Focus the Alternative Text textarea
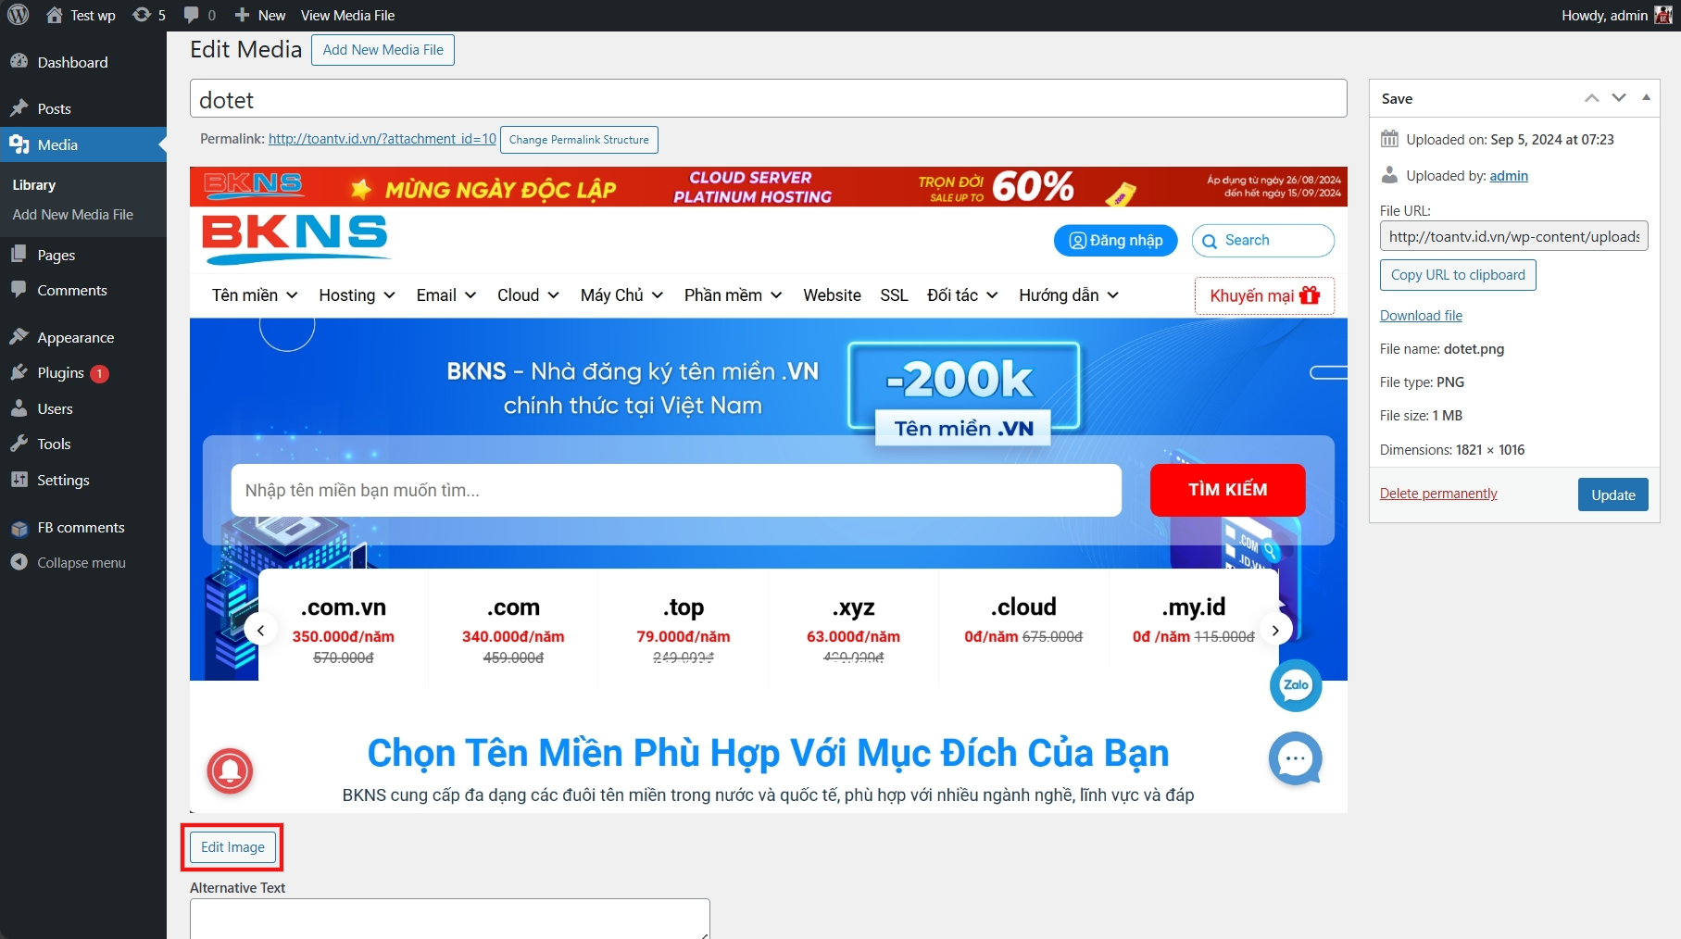 pos(450,919)
